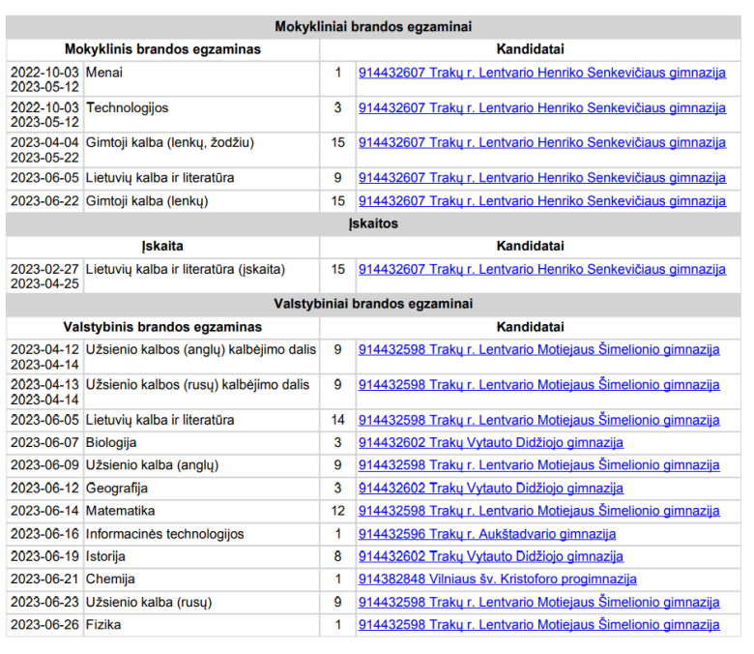The width and height of the screenshot is (754, 654).
Task: Open the school link in the Užsienio kalba (anglų) row
Action: (538, 465)
